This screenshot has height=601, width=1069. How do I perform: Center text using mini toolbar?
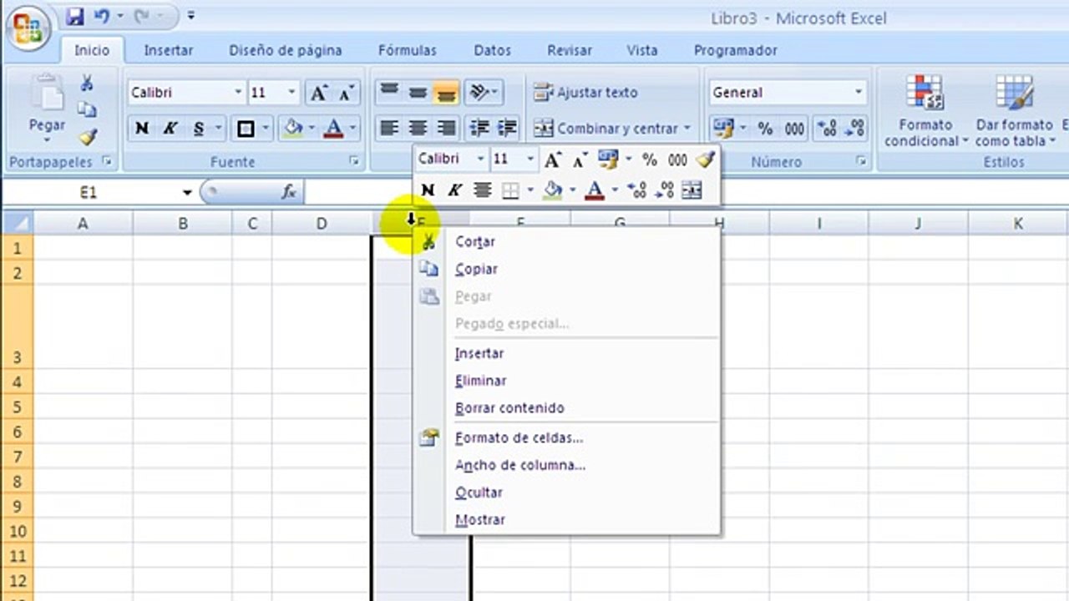point(482,190)
